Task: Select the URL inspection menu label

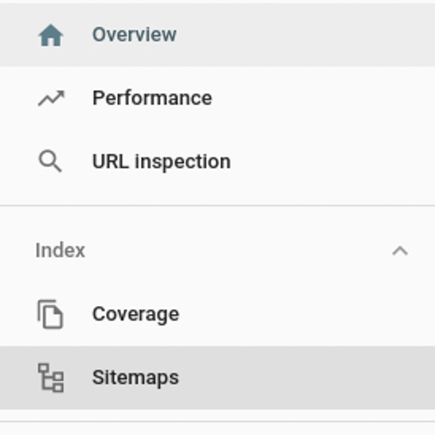Action: tap(161, 162)
